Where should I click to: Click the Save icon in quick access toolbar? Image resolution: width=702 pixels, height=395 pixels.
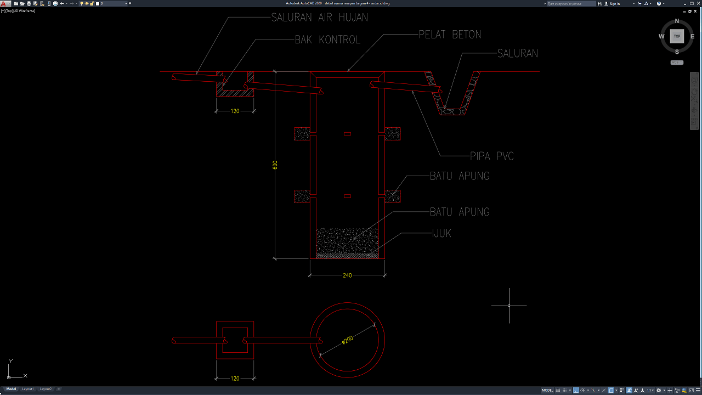point(29,3)
